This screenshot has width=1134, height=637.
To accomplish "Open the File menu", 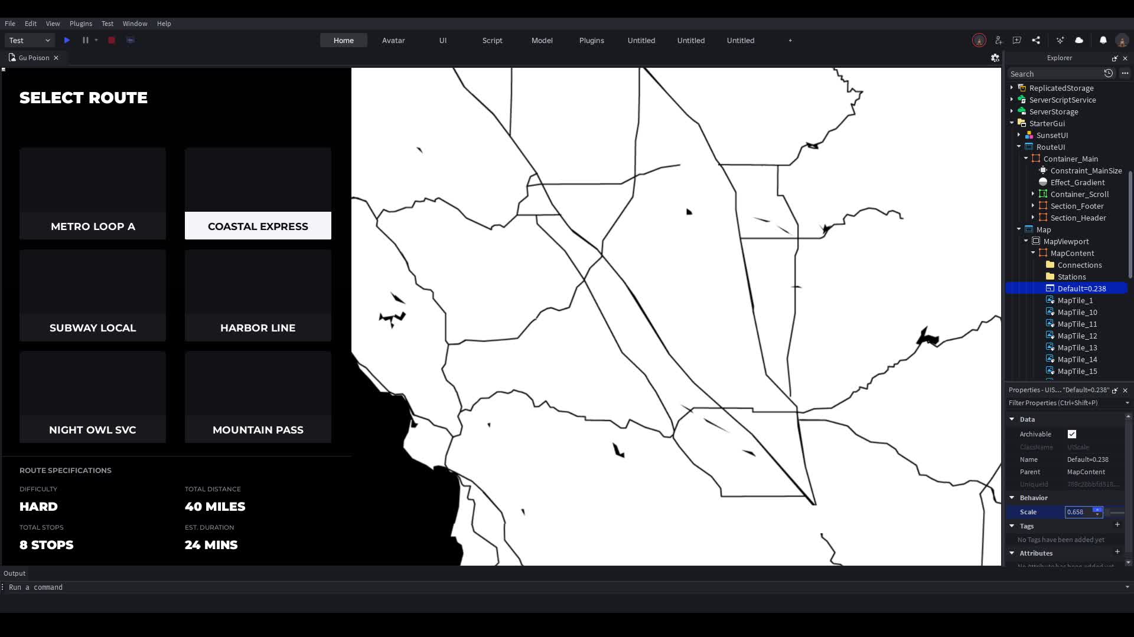I will click(10, 24).
